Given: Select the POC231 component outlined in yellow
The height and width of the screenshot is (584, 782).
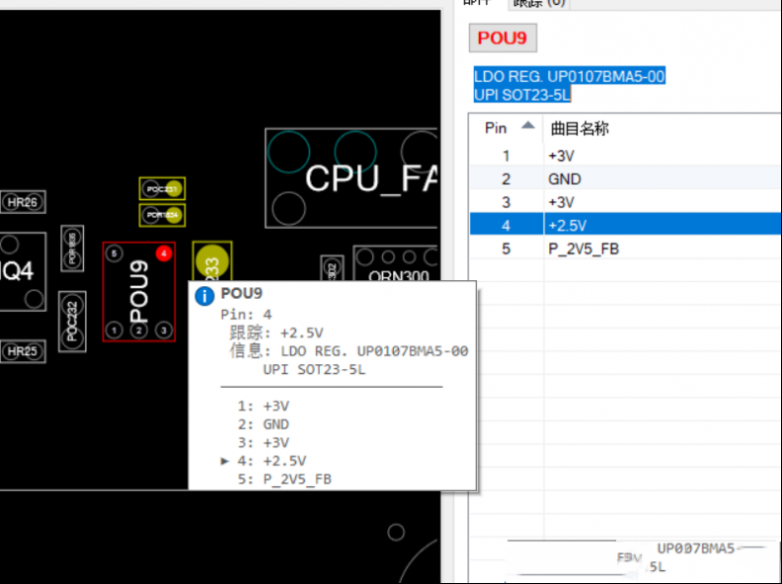Looking at the screenshot, I should pyautogui.click(x=162, y=188).
